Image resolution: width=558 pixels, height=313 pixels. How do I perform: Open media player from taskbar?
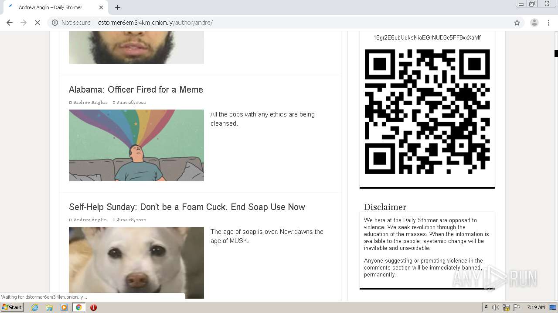coord(64,307)
